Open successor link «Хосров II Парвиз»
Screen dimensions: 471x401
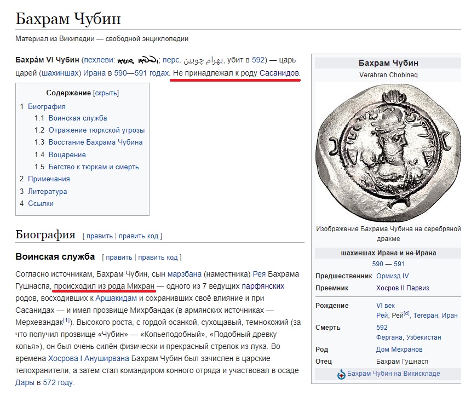tap(403, 288)
